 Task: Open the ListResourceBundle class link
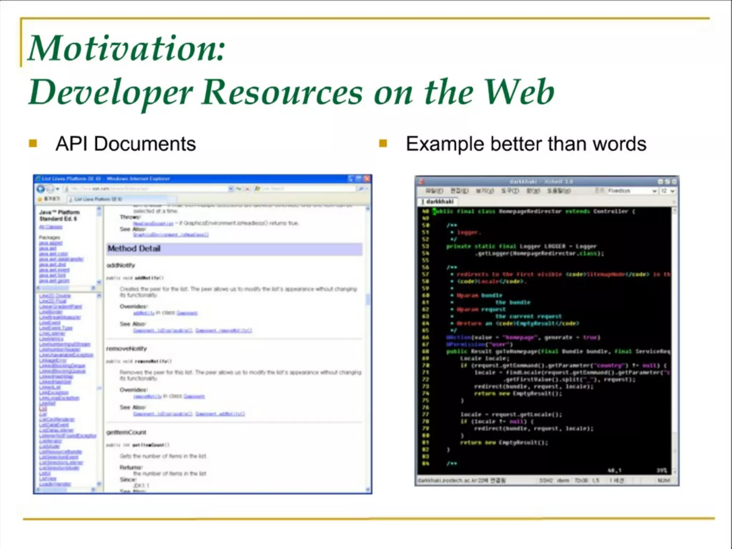click(60, 452)
